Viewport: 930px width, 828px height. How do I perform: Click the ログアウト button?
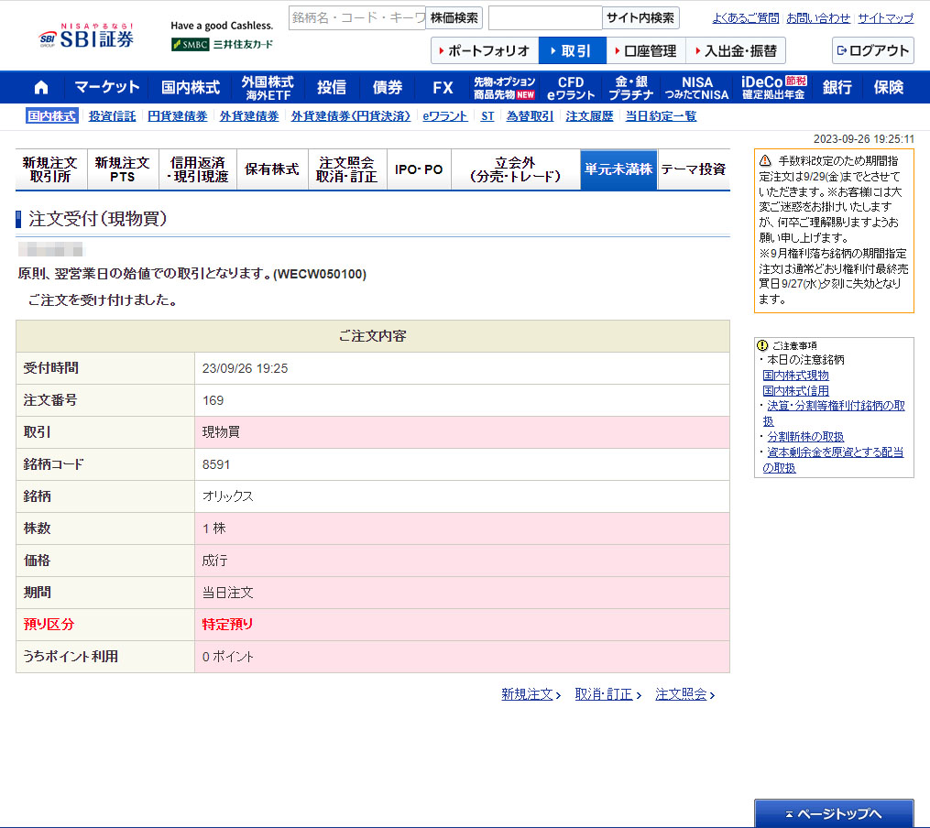click(872, 50)
